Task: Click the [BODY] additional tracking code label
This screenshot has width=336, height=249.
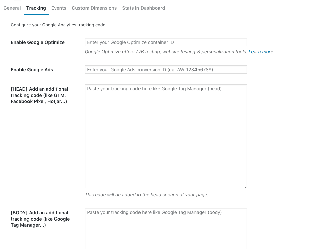Action: pyautogui.click(x=40, y=219)
